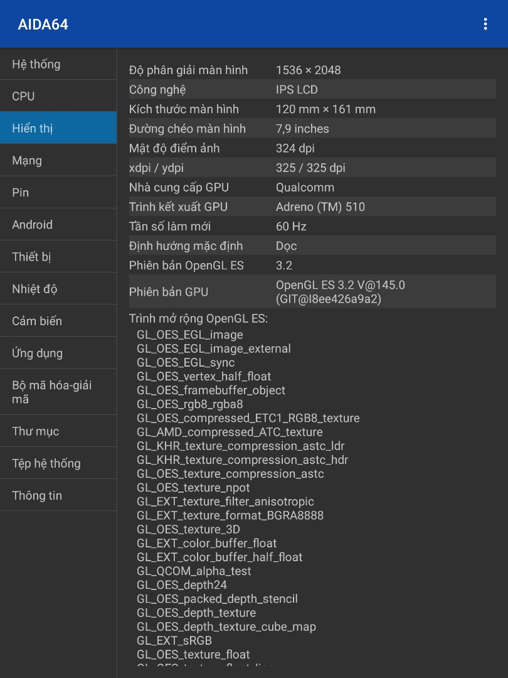
Task: Open the CPU section
Action: (x=58, y=96)
